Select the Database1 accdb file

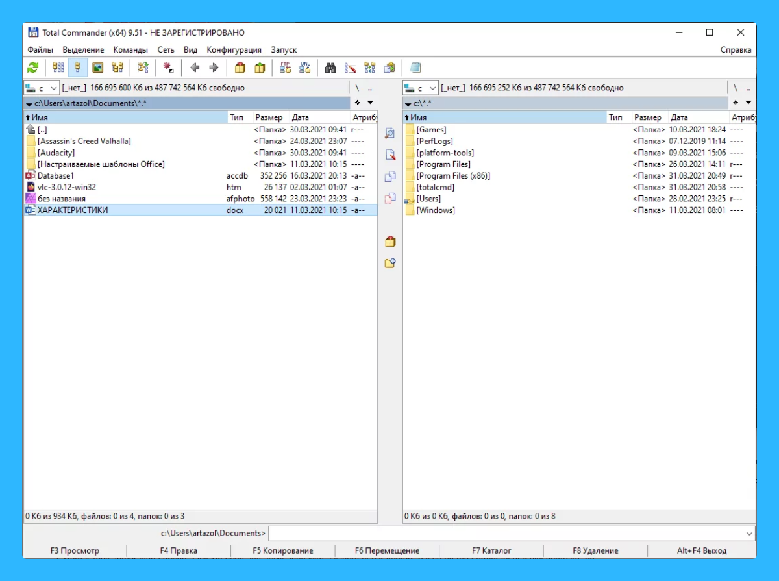click(56, 175)
